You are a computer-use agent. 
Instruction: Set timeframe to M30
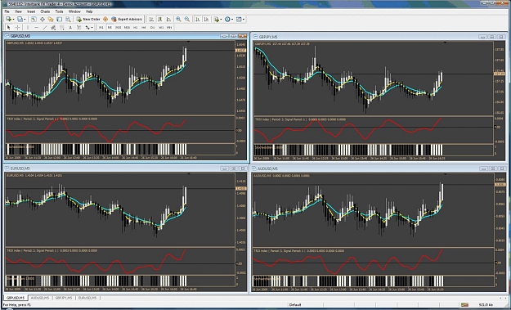pos(127,27)
